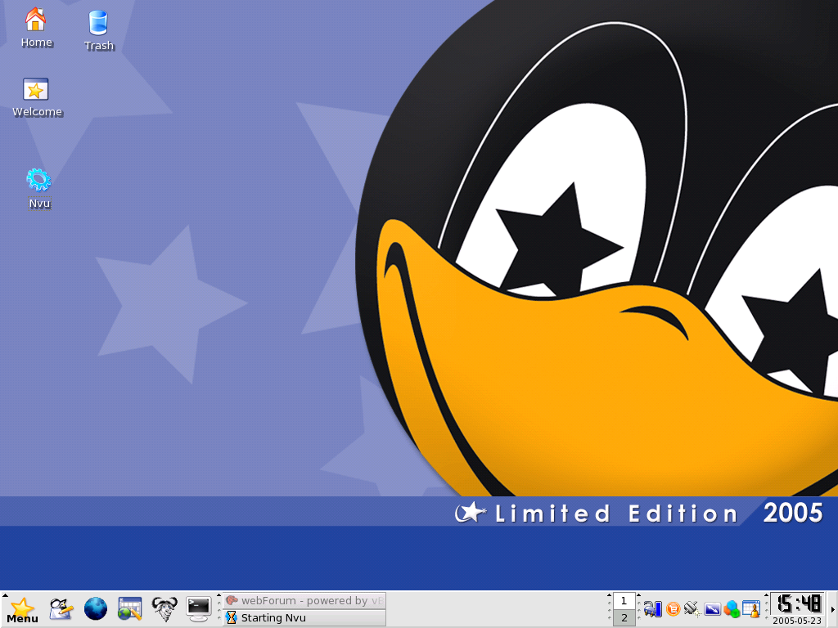Open the blue globe web browser

(x=96, y=608)
